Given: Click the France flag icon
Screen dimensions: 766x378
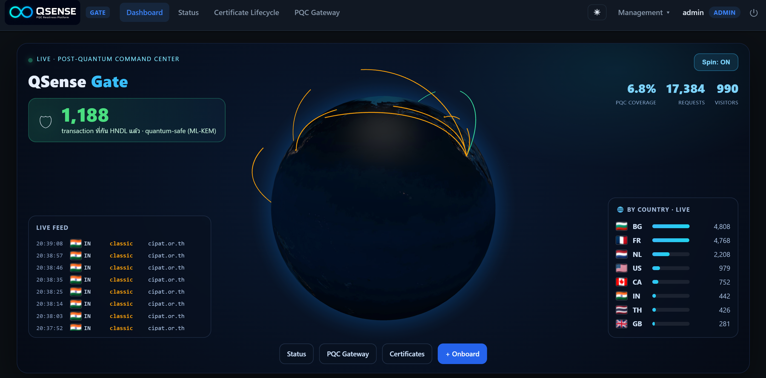Looking at the screenshot, I should [621, 240].
